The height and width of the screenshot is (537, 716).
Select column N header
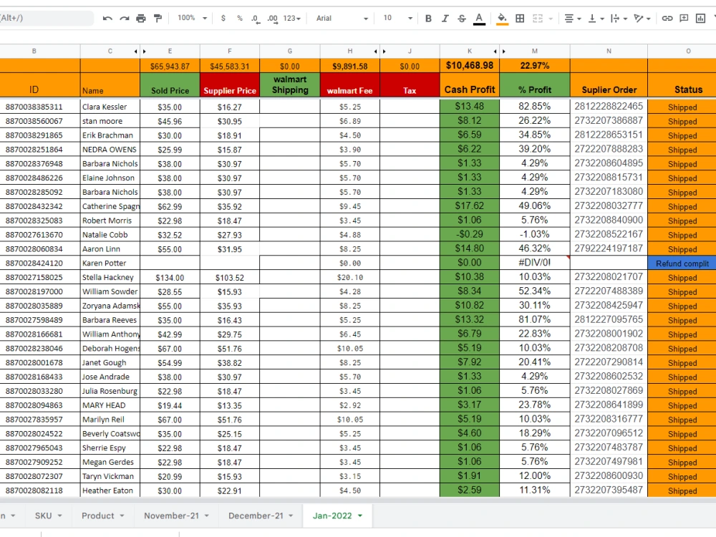[609, 51]
